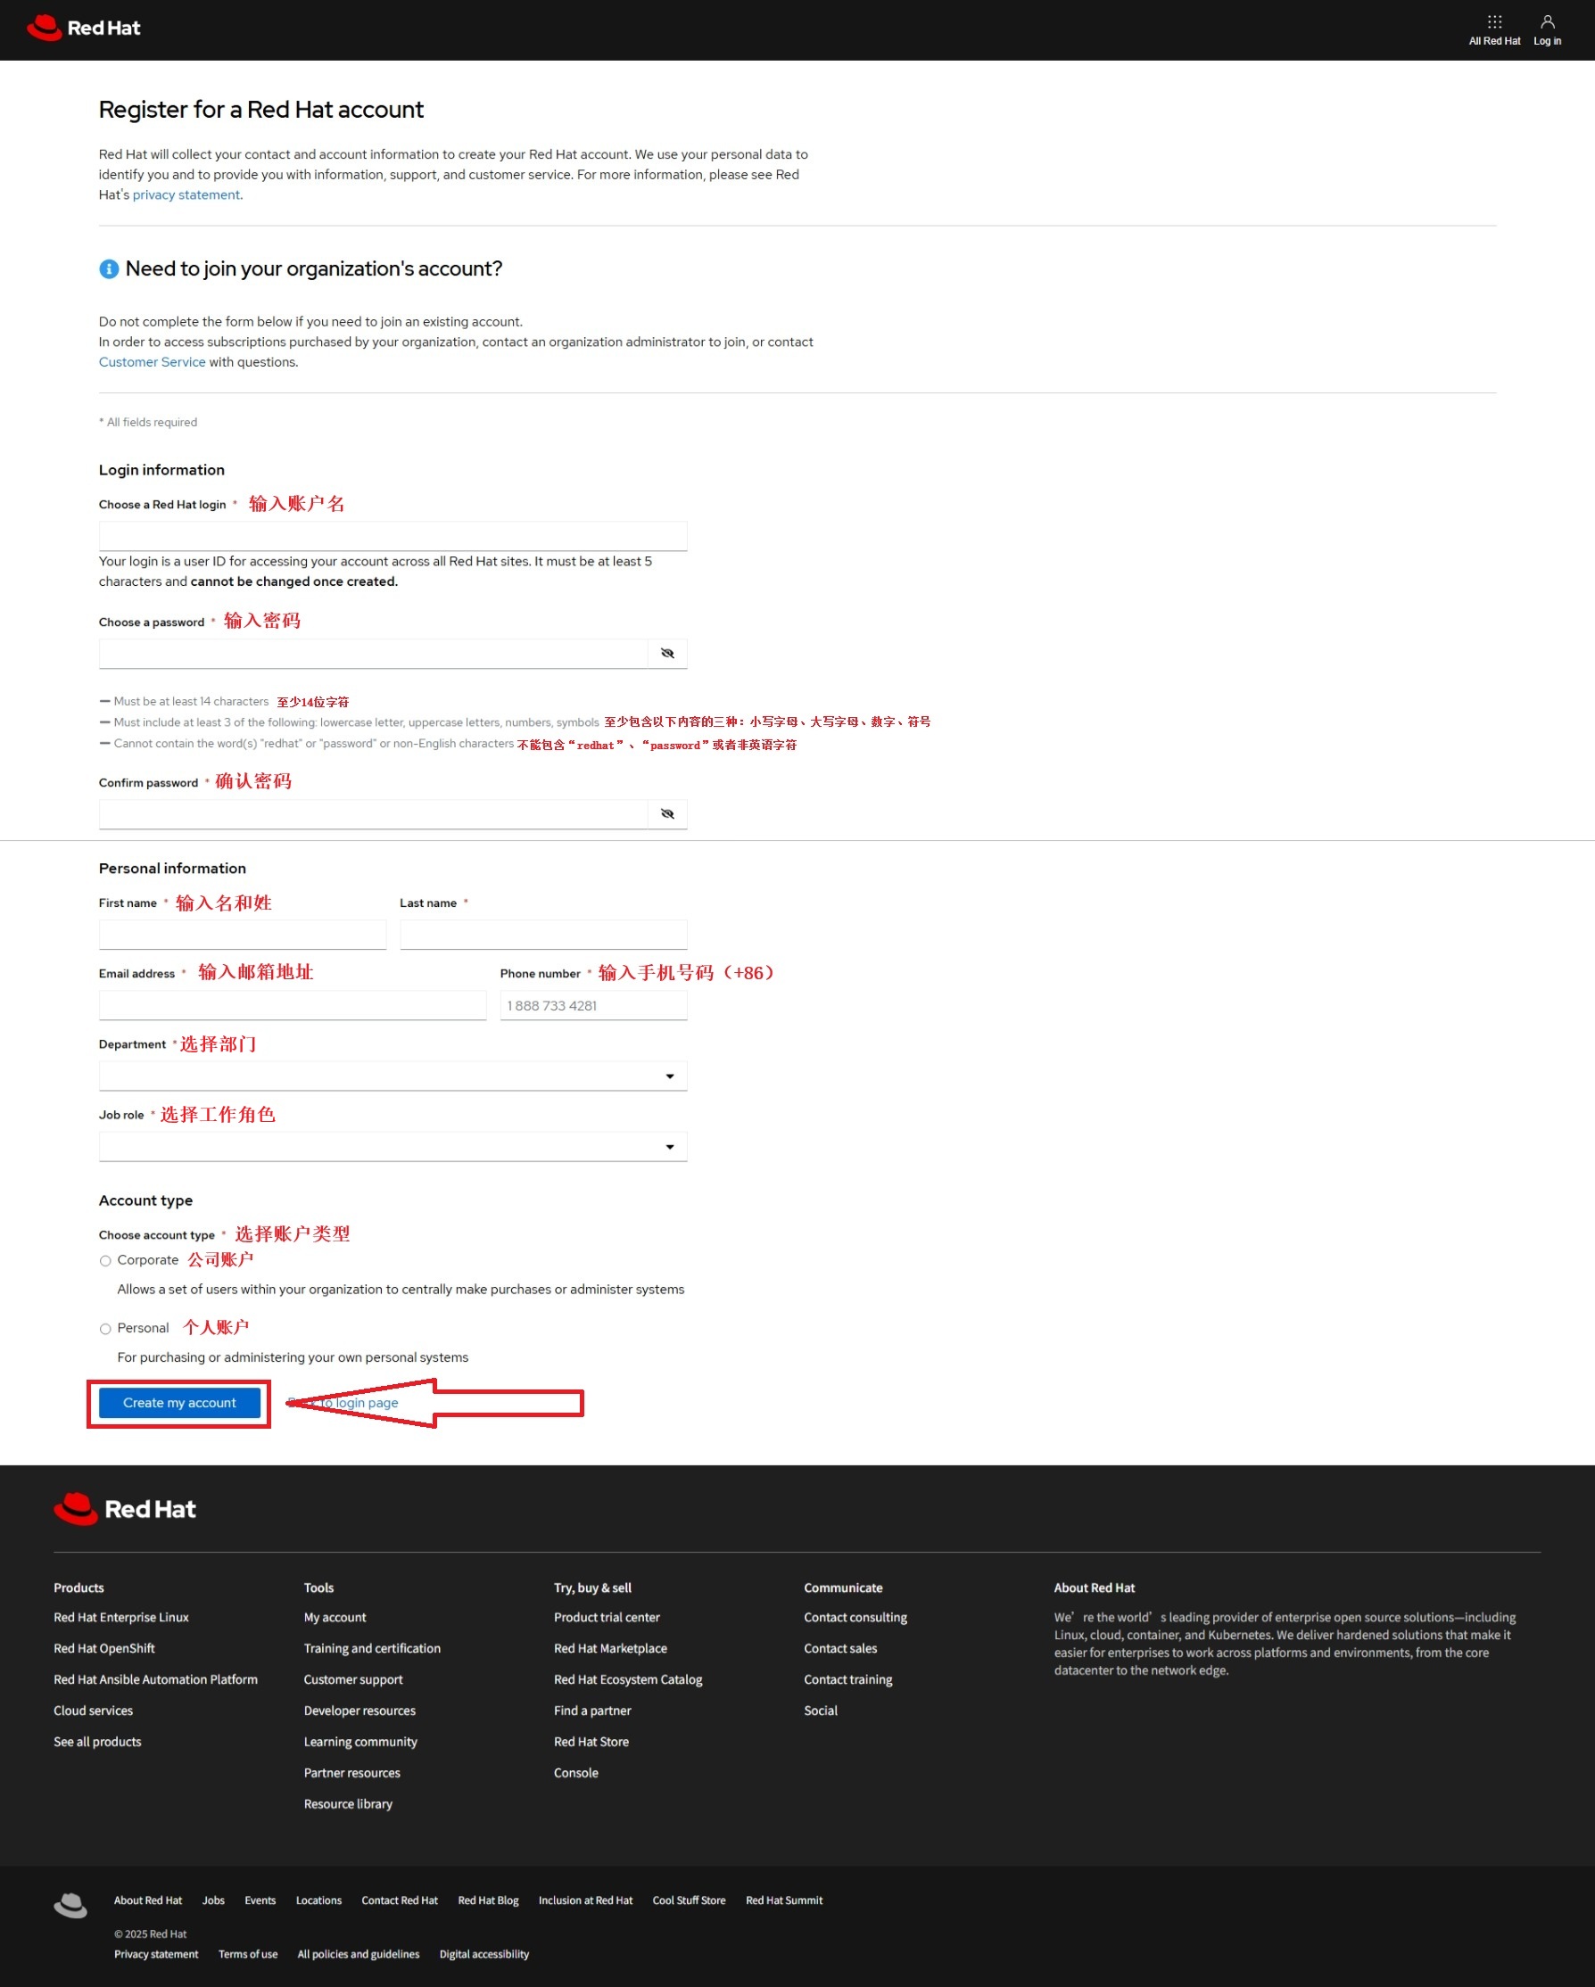Focus the Last name field
The height and width of the screenshot is (1987, 1595).
(544, 935)
